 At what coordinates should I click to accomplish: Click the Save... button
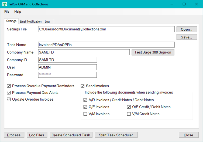pos(187,37)
